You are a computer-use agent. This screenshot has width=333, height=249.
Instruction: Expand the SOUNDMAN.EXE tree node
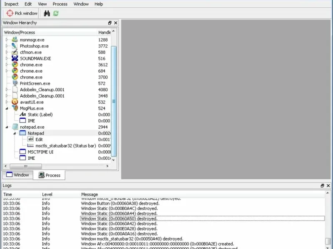[x=7, y=58]
